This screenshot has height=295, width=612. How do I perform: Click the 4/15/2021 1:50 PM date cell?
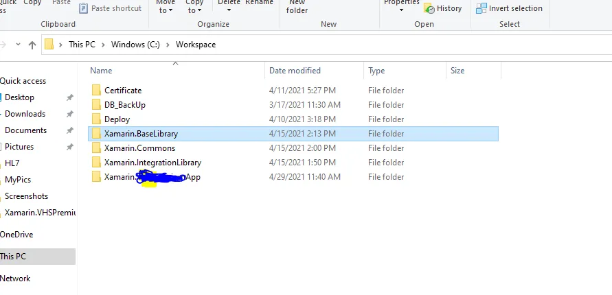[x=302, y=163]
